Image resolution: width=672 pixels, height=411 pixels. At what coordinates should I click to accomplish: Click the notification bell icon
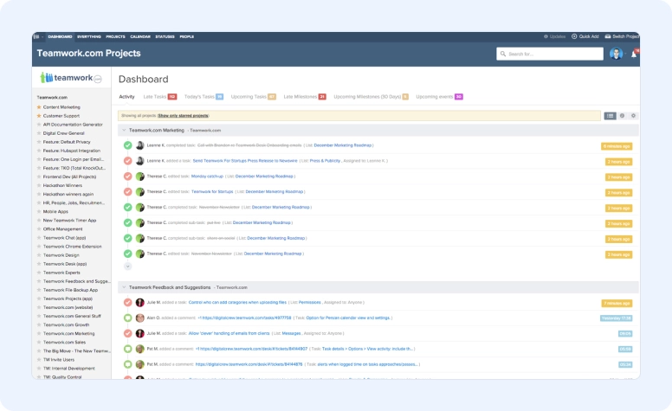coord(634,54)
